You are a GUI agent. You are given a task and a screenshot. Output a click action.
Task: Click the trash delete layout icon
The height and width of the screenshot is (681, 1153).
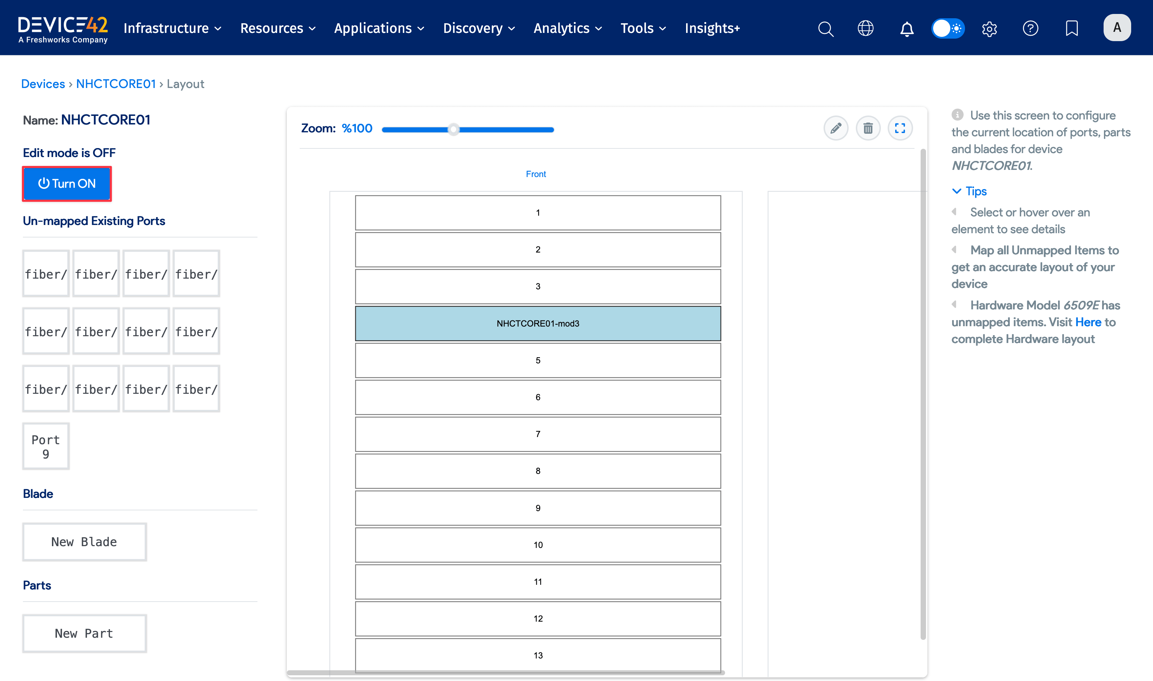pyautogui.click(x=868, y=128)
